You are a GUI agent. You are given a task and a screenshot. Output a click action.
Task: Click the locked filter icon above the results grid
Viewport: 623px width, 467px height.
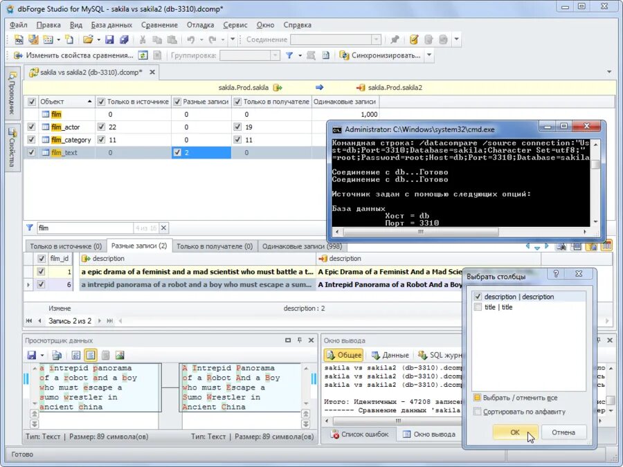[x=592, y=246]
